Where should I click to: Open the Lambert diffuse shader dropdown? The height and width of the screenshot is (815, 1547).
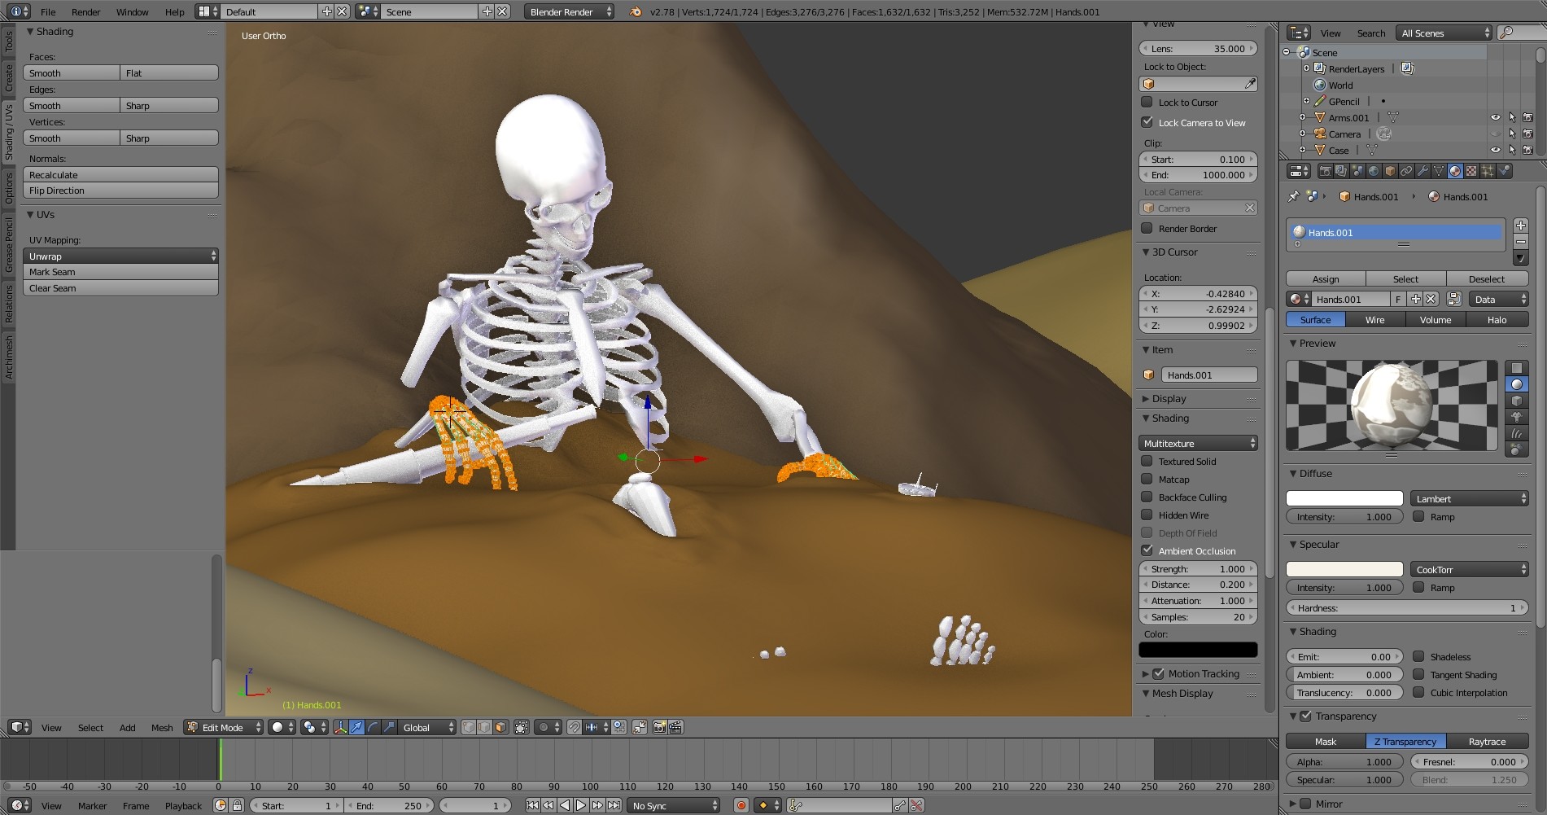(1469, 499)
